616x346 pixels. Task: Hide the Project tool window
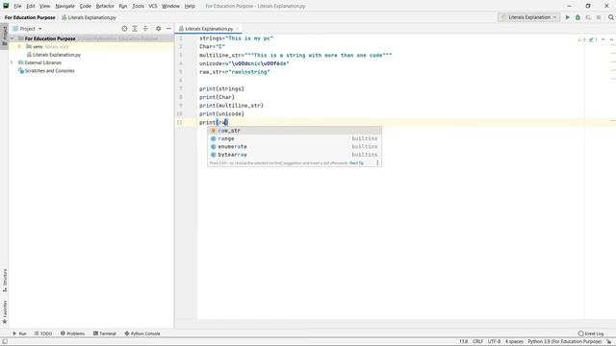[168, 29]
